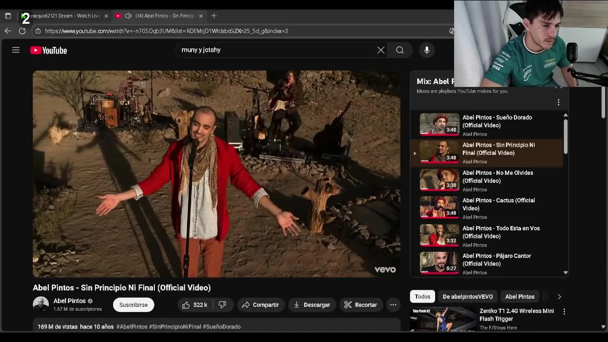Click the Compartir share button

260,305
